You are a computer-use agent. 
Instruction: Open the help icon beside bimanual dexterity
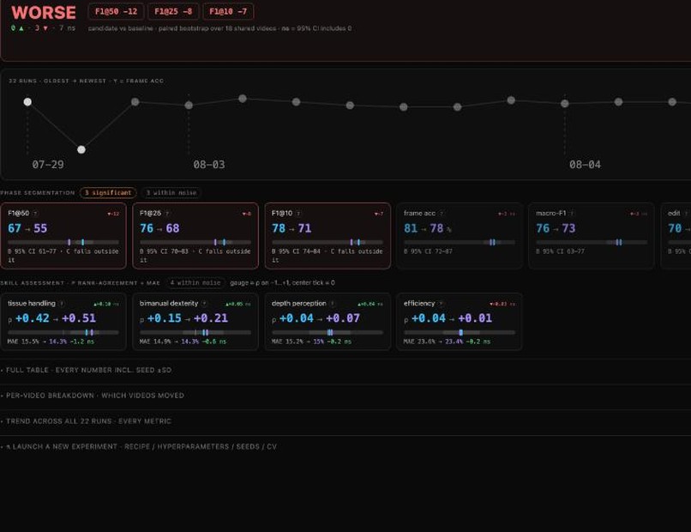pos(204,304)
